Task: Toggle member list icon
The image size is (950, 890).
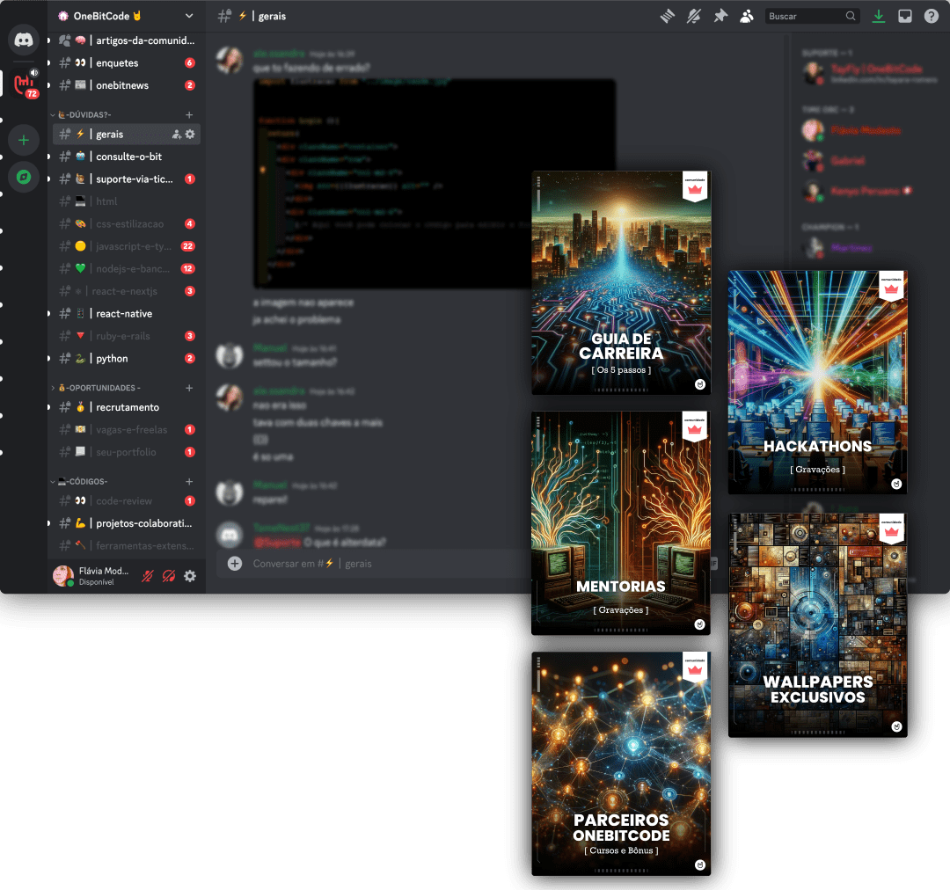Action: pyautogui.click(x=747, y=17)
